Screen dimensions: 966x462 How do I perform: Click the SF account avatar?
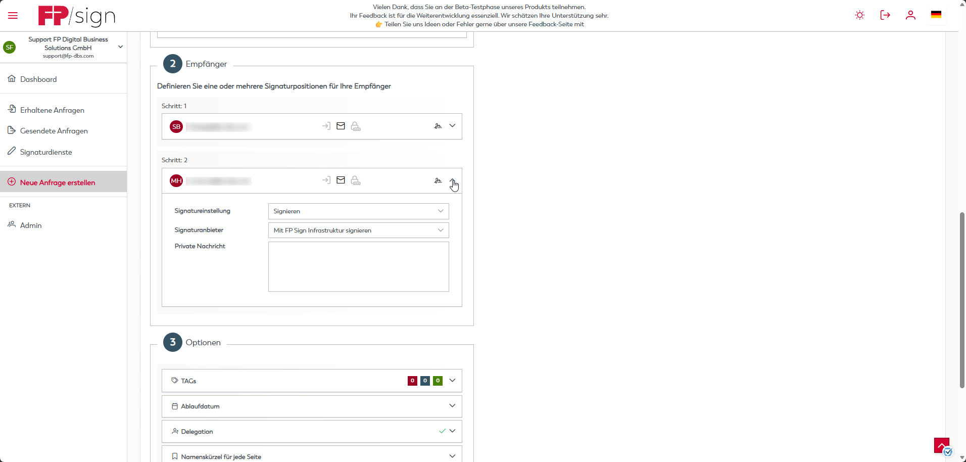click(10, 47)
